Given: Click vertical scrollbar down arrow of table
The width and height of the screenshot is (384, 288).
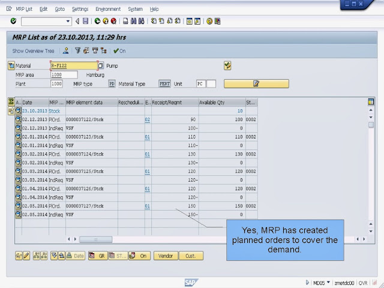Looking at the screenshot, I should pos(371,231).
